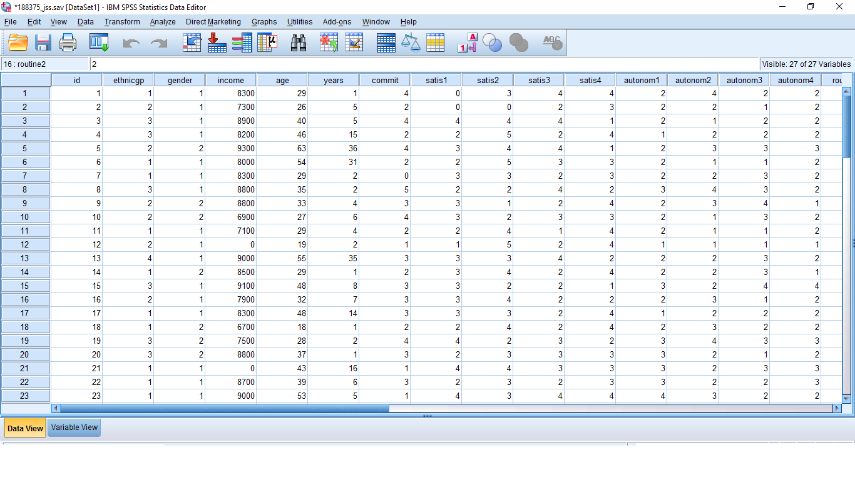This screenshot has height=480, width=855.
Task: Select row header 12
Action: click(x=25, y=244)
